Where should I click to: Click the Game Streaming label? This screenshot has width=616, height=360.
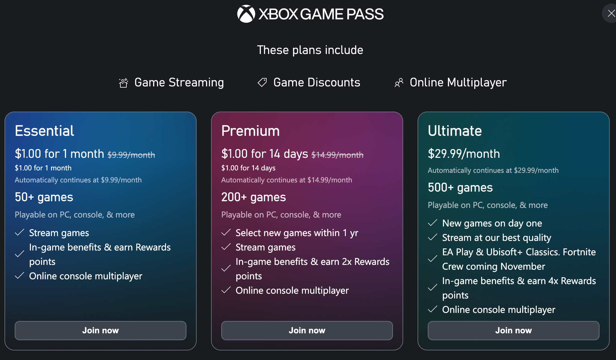179,82
